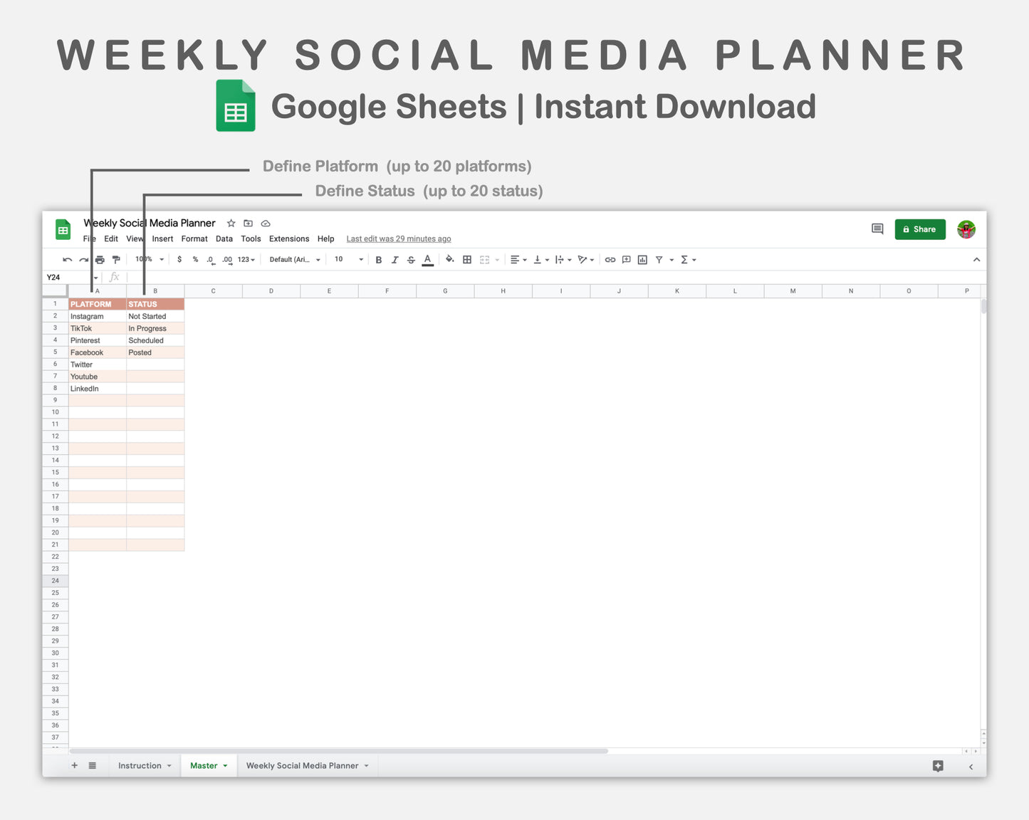
Task: Select the cell containing Instagram
Action: click(87, 316)
